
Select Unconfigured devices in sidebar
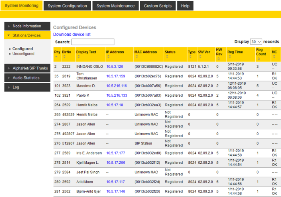(x=23, y=54)
